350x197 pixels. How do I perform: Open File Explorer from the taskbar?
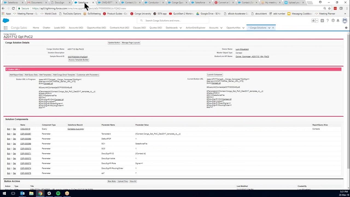coord(31,193)
